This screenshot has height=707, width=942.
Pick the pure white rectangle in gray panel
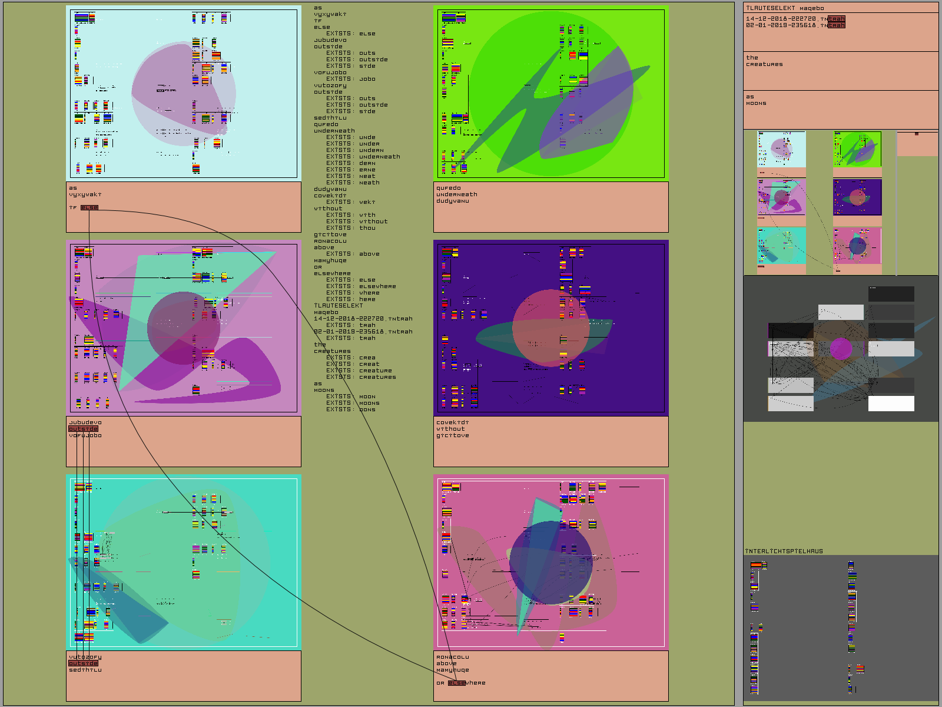coord(891,404)
